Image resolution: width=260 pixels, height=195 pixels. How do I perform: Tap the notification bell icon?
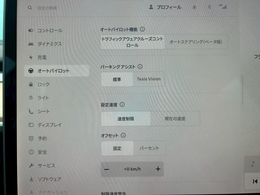click(x=195, y=7)
